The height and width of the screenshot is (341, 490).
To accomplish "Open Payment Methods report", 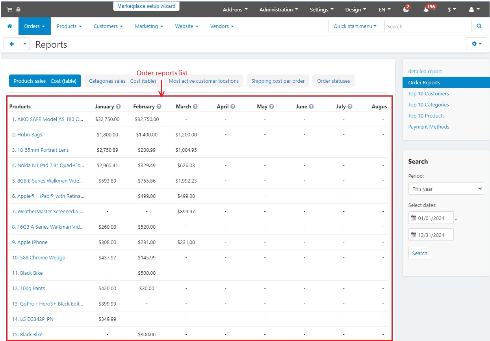I will pyautogui.click(x=429, y=127).
